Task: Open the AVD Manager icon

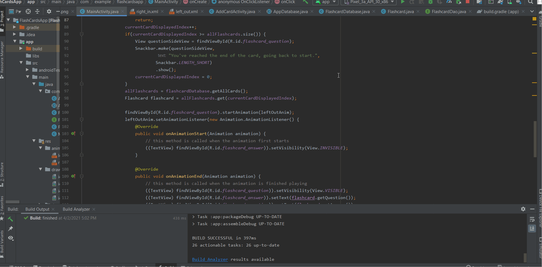Action: click(x=510, y=2)
